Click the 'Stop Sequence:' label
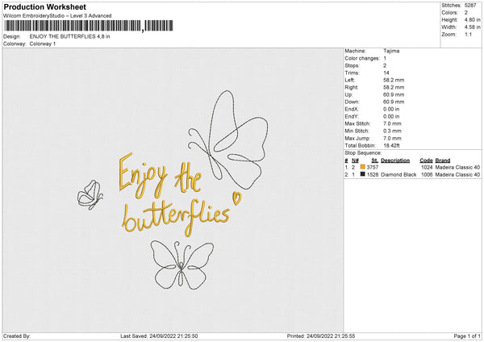 pos(363,153)
